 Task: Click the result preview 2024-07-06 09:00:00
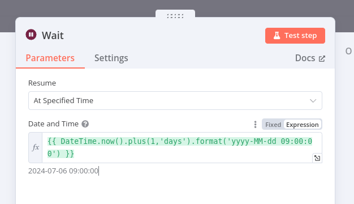tap(63, 171)
